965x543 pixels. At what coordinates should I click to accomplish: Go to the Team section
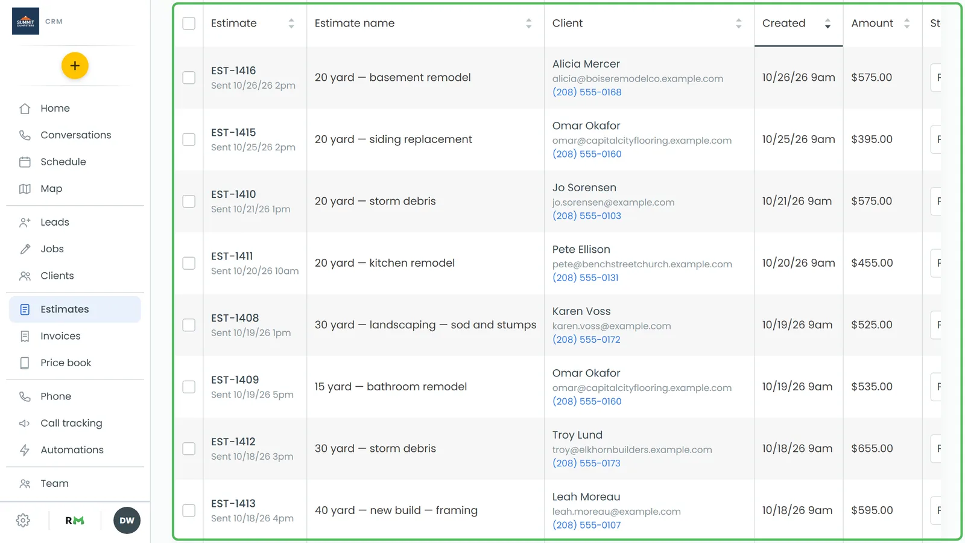75,483
